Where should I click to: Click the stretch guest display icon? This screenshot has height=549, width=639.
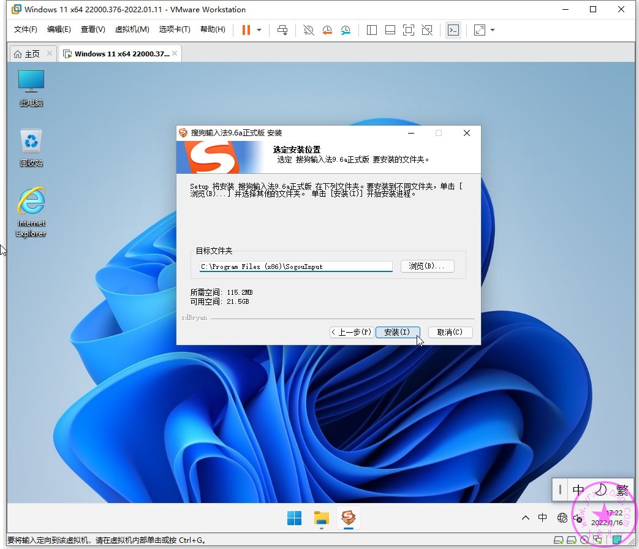click(480, 30)
